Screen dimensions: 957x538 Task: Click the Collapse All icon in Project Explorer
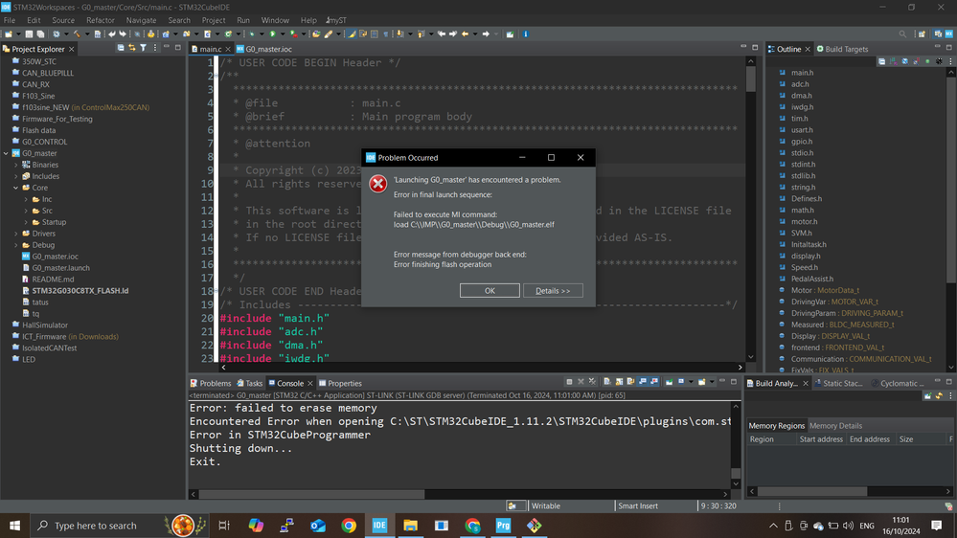point(120,48)
